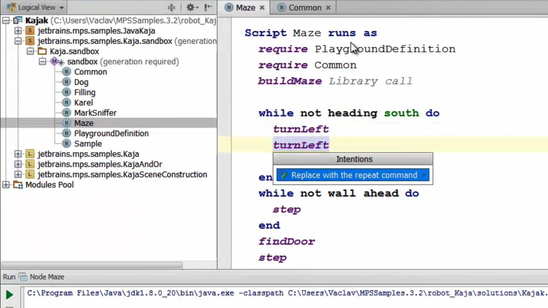Click the step command inside while loop
The image size is (548, 308).
(286, 209)
